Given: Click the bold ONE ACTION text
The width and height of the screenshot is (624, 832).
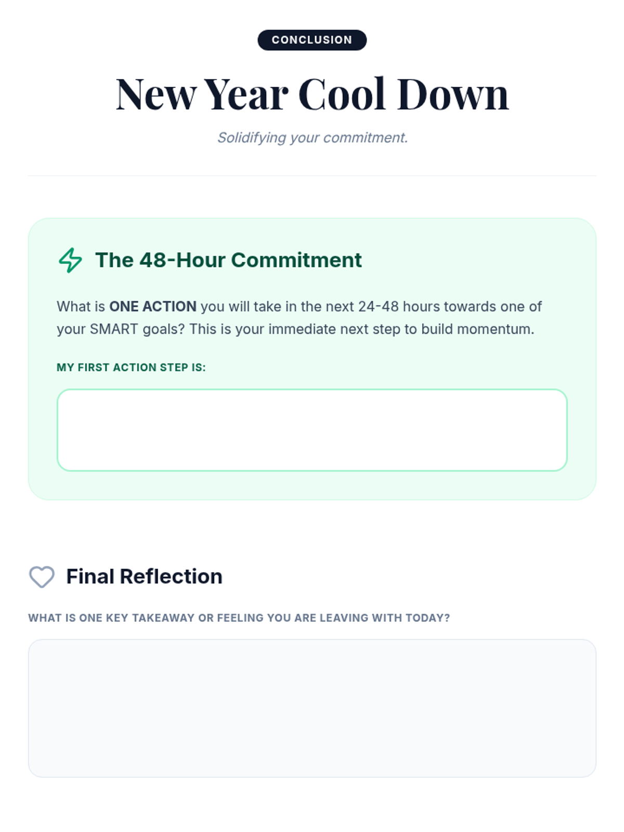Looking at the screenshot, I should pos(153,307).
